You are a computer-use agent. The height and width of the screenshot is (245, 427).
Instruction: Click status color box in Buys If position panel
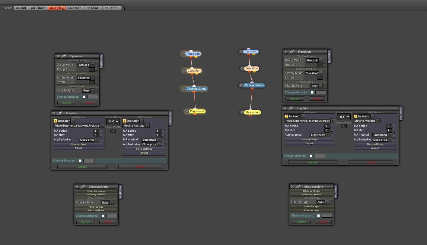coord(93,97)
